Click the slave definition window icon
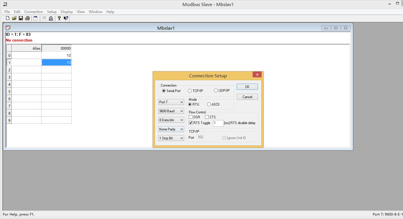The width and height of the screenshot is (403, 219). click(35, 18)
